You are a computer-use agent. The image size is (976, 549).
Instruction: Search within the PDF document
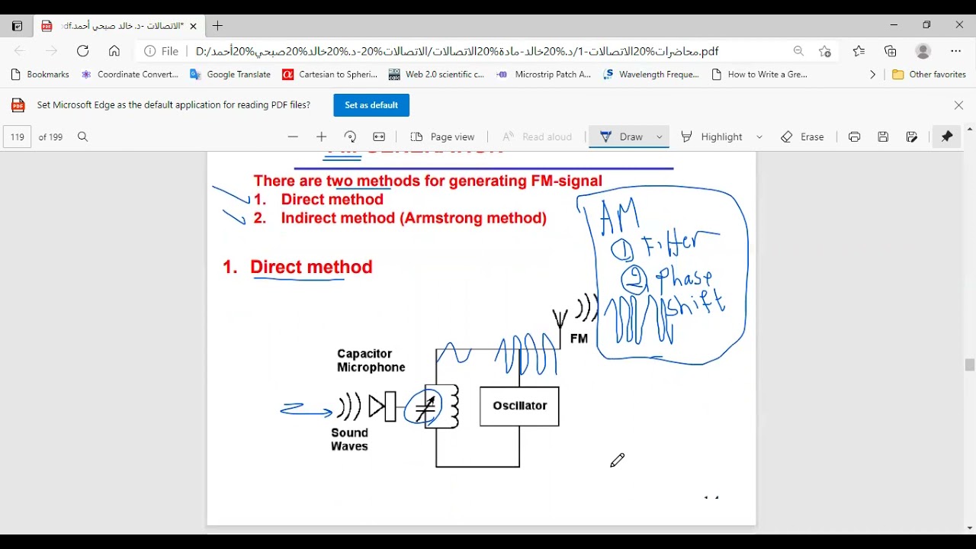click(83, 137)
